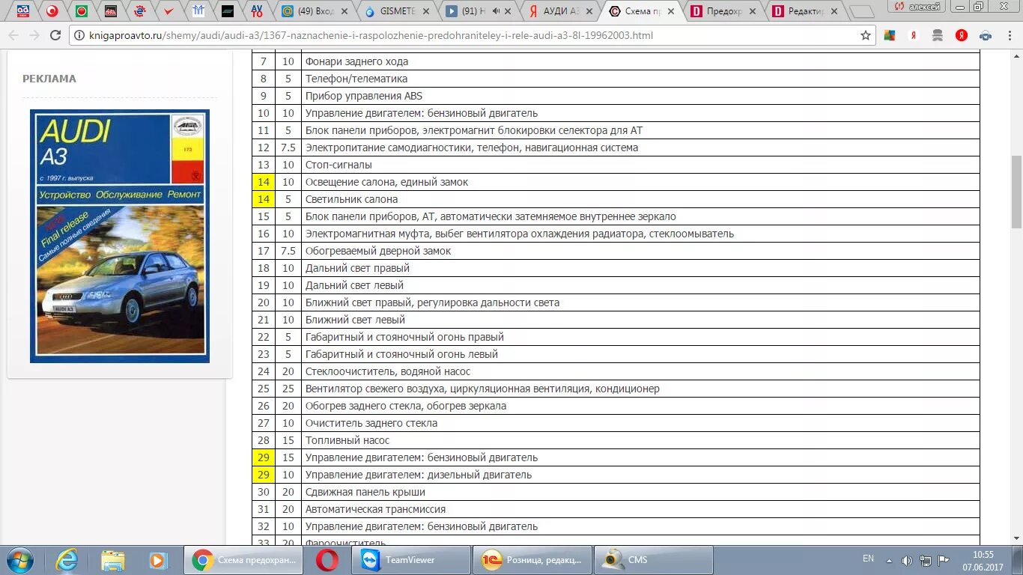Open the Action Center flag icon
1023x575 pixels.
(x=944, y=560)
